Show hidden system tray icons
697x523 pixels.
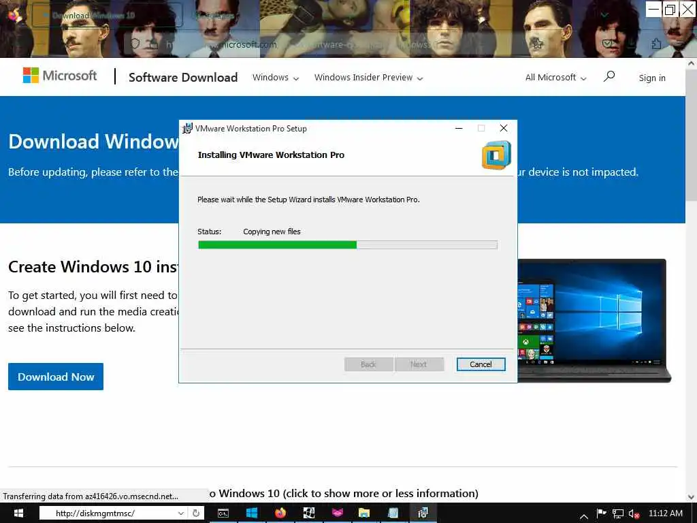tap(584, 516)
